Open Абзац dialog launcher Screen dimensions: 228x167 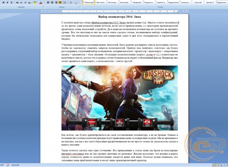click(79, 7)
